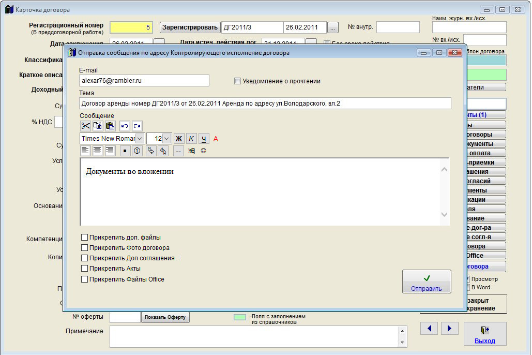Open the Times New Roman font dropdown
The height and width of the screenshot is (355, 532).
[140, 138]
